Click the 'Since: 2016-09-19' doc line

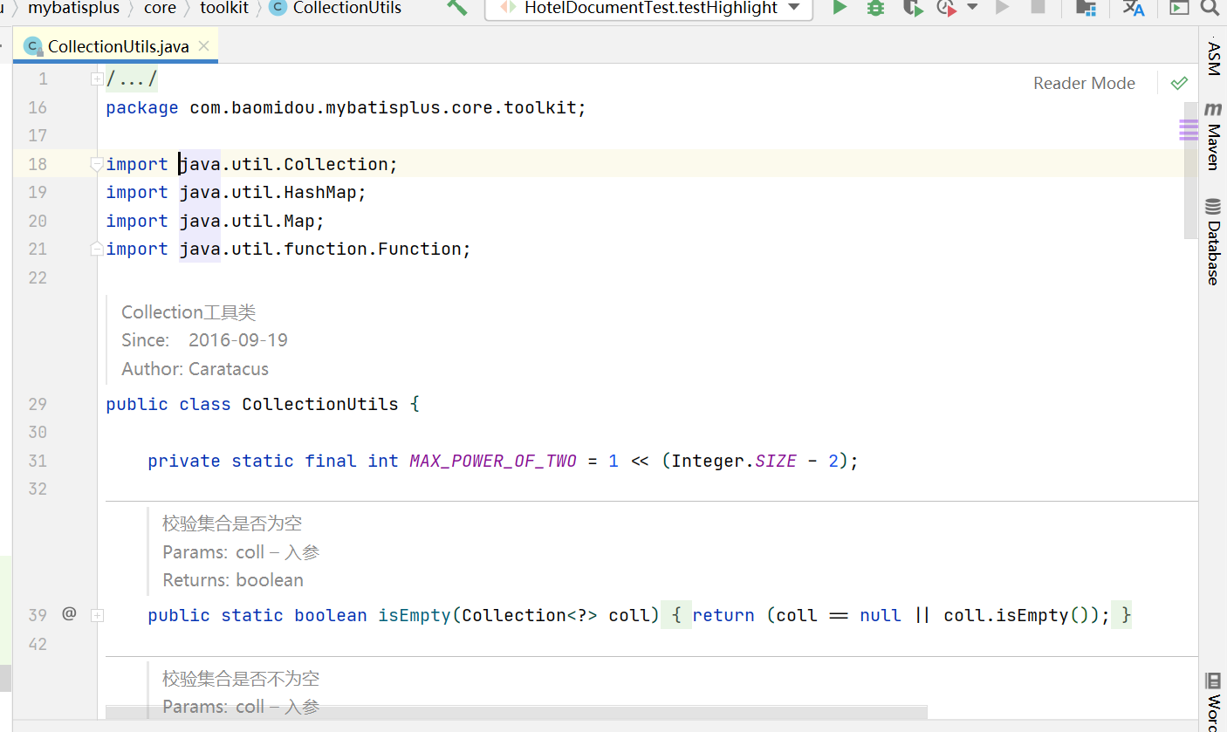[204, 340]
